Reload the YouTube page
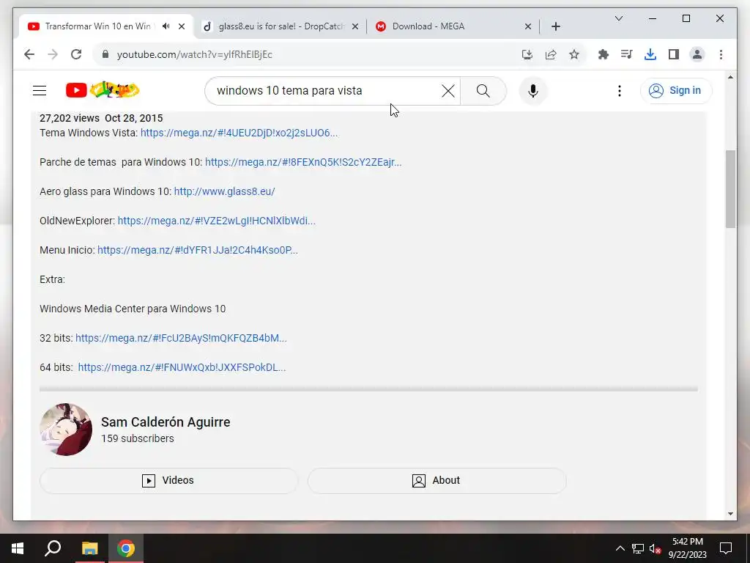This screenshot has height=563, width=750. 76,54
